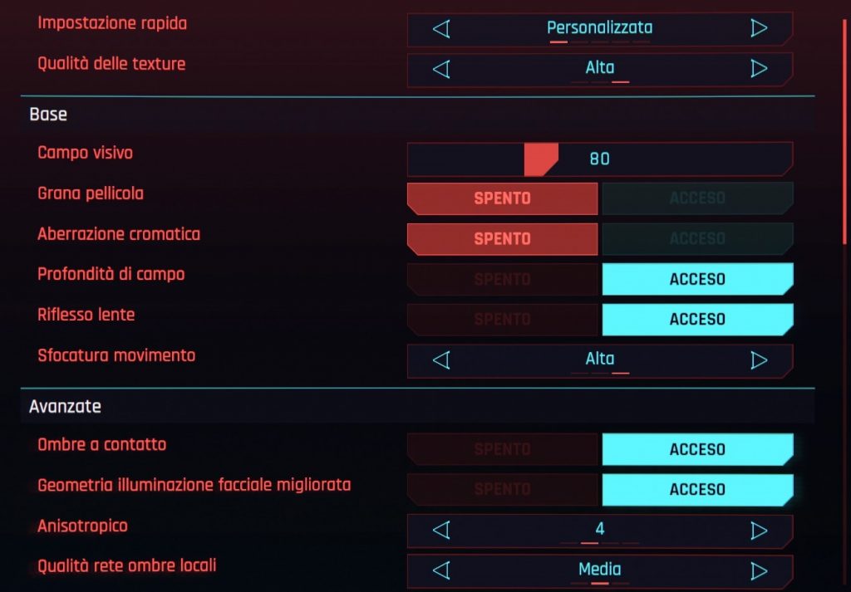Increase Anisotropico value with right arrow
The width and height of the screenshot is (851, 592).
[x=759, y=531]
